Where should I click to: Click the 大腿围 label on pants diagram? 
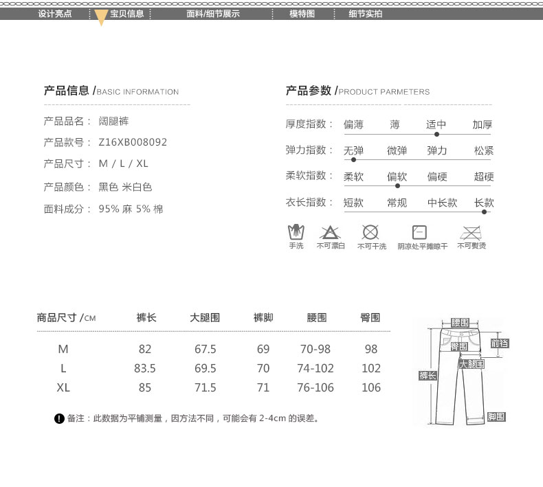pyautogui.click(x=472, y=364)
